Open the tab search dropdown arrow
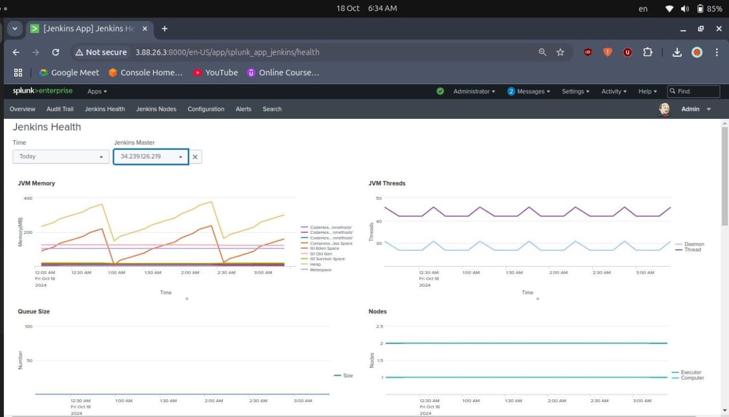Viewport: 729px width, 417px height. [15, 28]
